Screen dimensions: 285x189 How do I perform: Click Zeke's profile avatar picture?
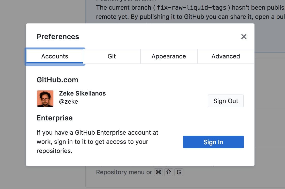click(45, 98)
